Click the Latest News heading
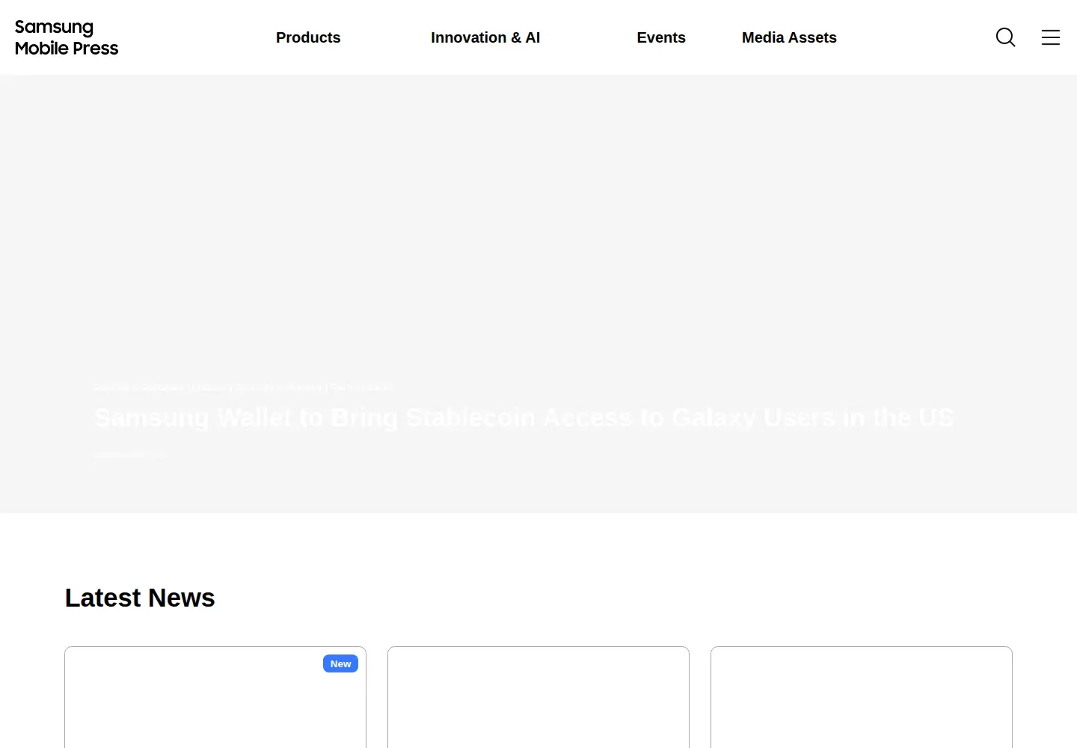1077x748 pixels. [x=140, y=598]
